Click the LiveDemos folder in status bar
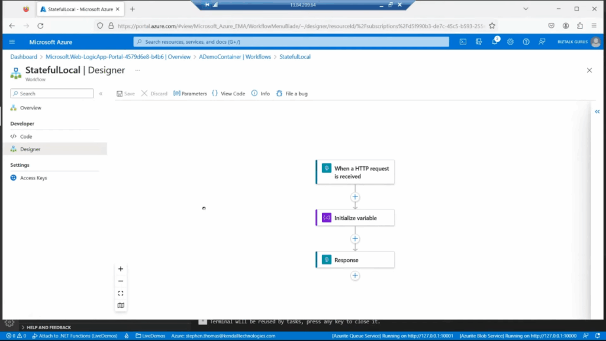 coord(150,336)
